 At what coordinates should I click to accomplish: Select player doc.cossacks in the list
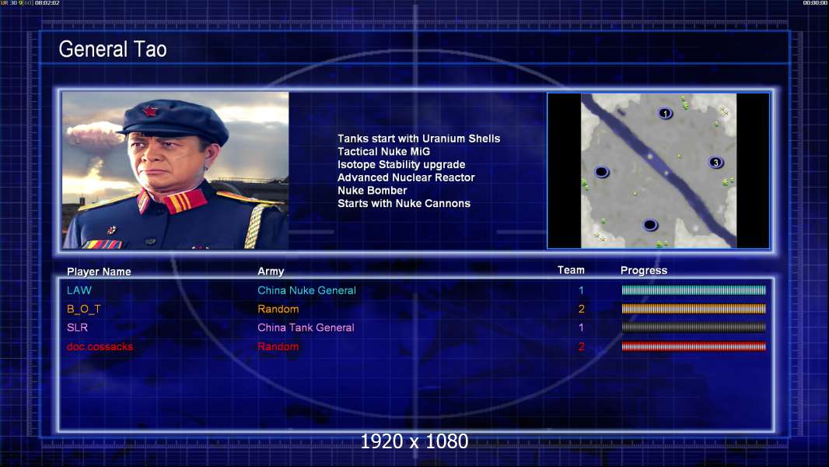(100, 347)
